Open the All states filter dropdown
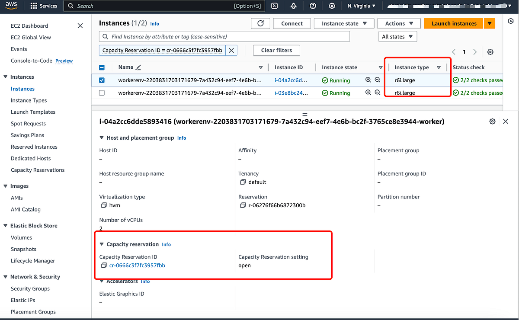519x320 pixels. click(x=397, y=36)
